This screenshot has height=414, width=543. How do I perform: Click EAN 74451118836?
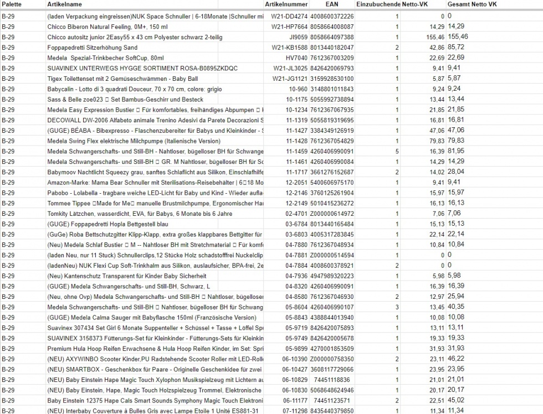click(x=332, y=380)
